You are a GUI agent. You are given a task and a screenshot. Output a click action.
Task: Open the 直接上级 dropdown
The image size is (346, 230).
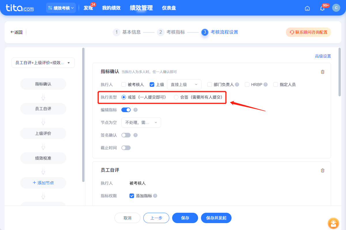pos(184,84)
